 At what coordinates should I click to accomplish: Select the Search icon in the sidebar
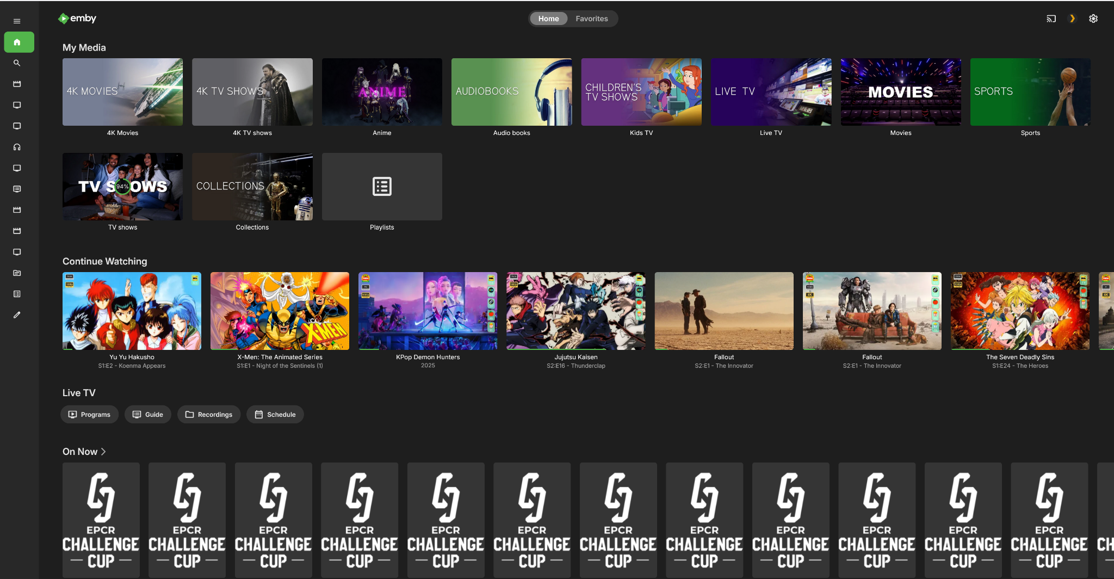pos(17,63)
